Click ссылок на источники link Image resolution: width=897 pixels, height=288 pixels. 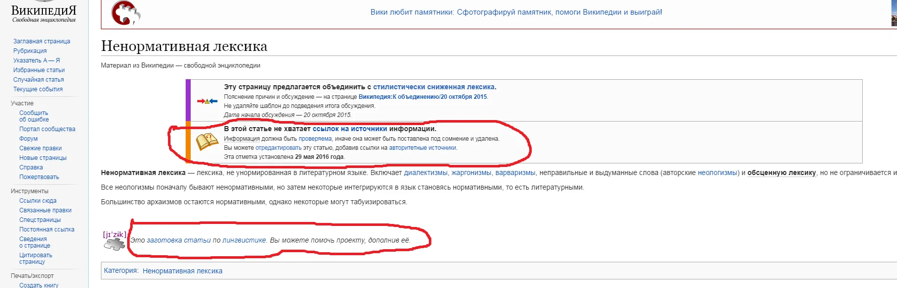coord(350,129)
